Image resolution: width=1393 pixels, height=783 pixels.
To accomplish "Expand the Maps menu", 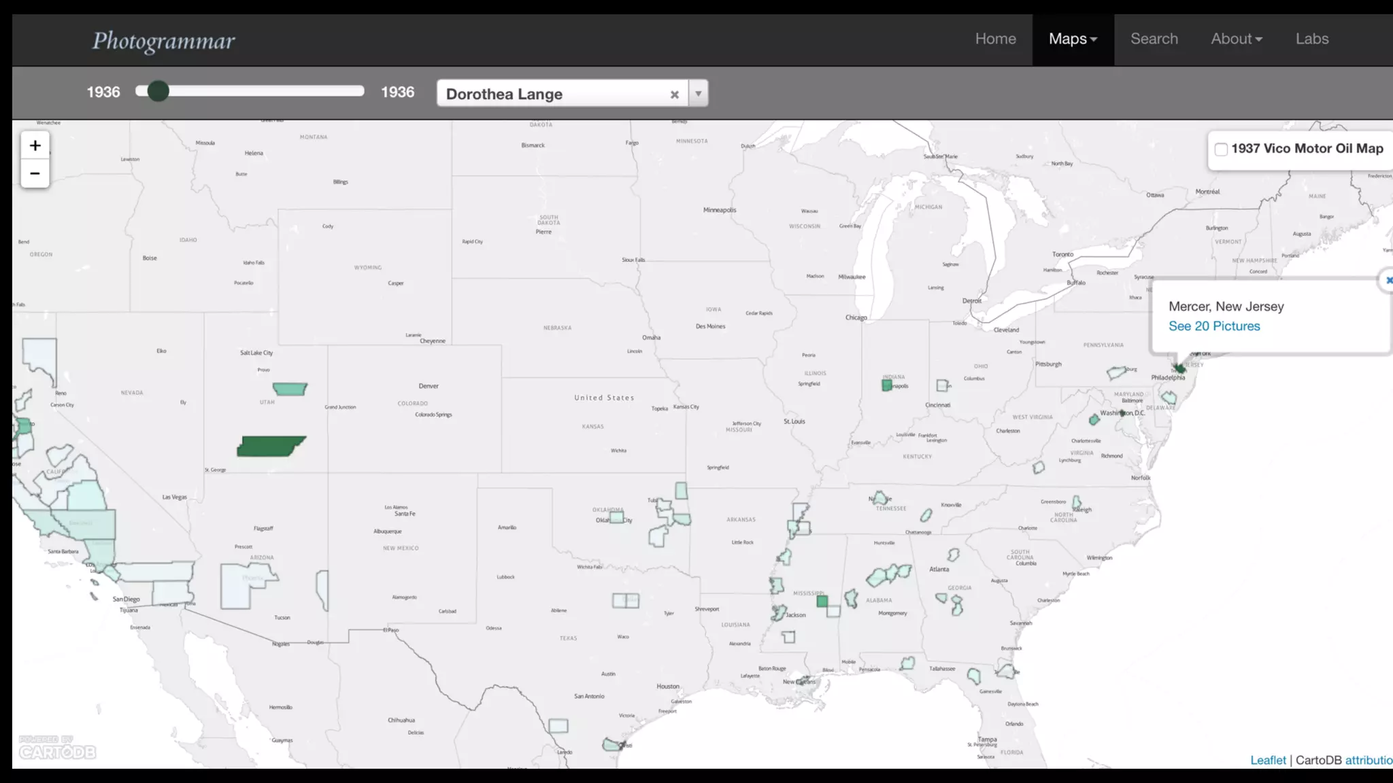I will [x=1073, y=39].
